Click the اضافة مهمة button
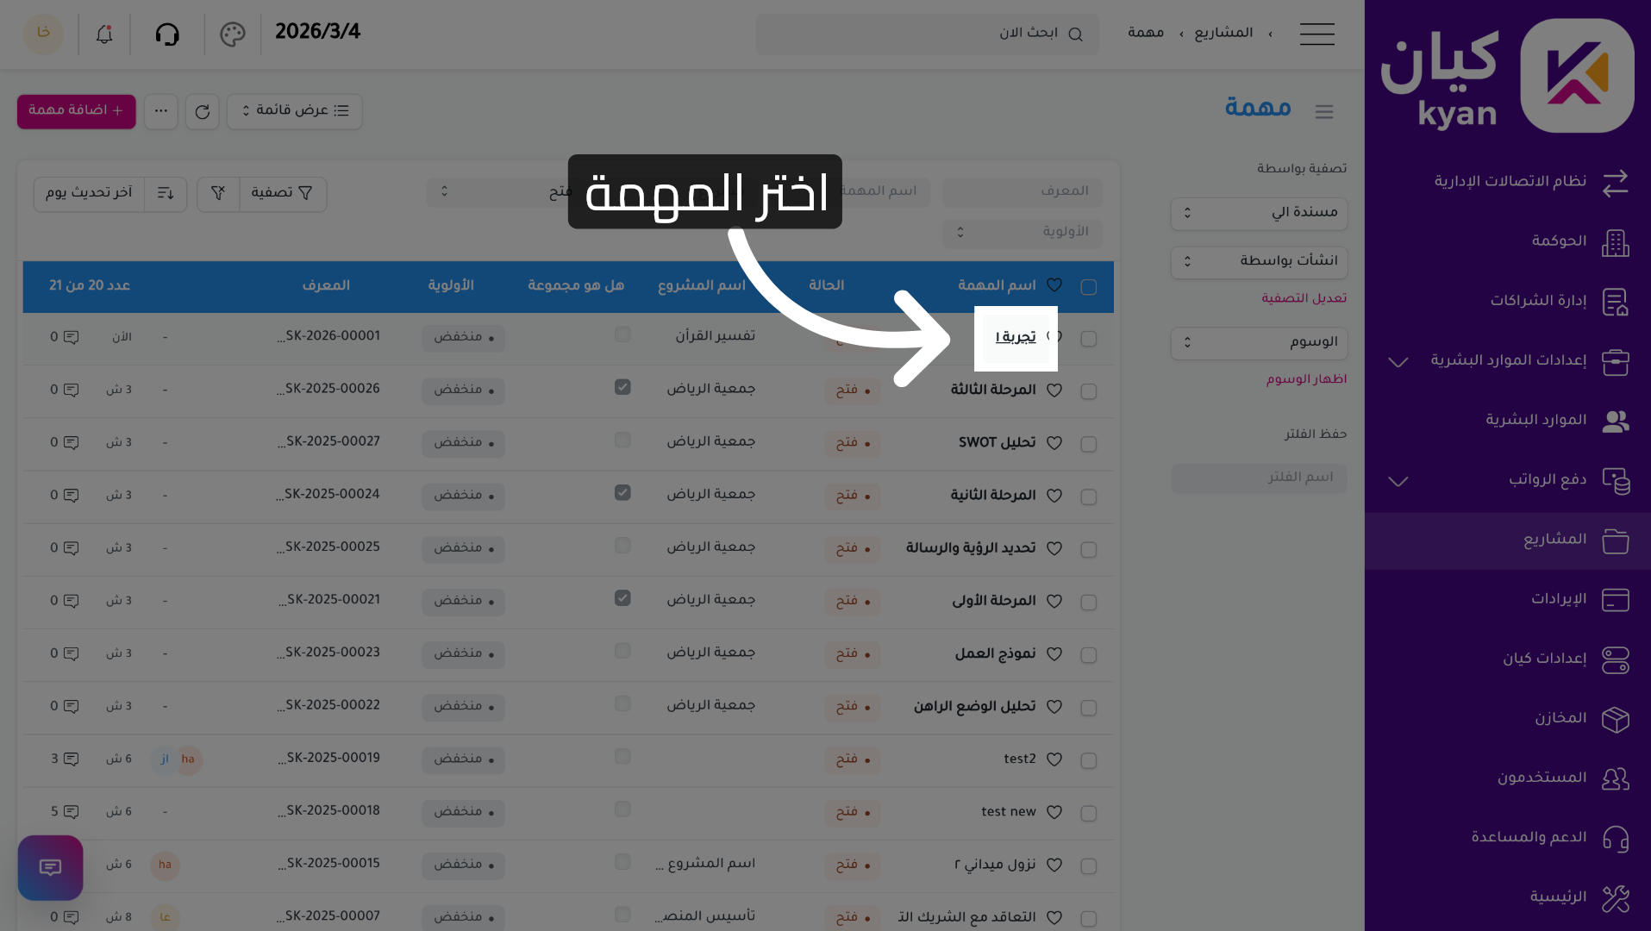The height and width of the screenshot is (931, 1651). pos(76,111)
